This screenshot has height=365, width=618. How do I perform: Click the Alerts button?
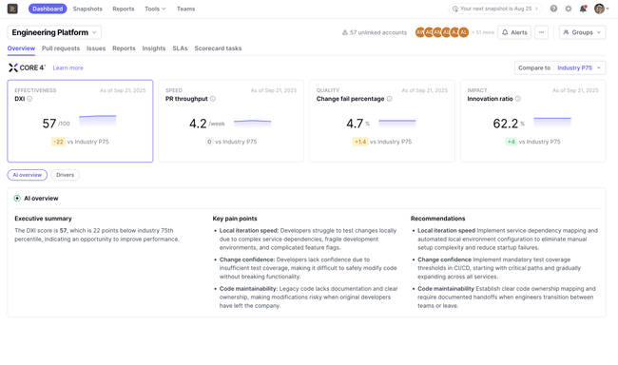[514, 32]
